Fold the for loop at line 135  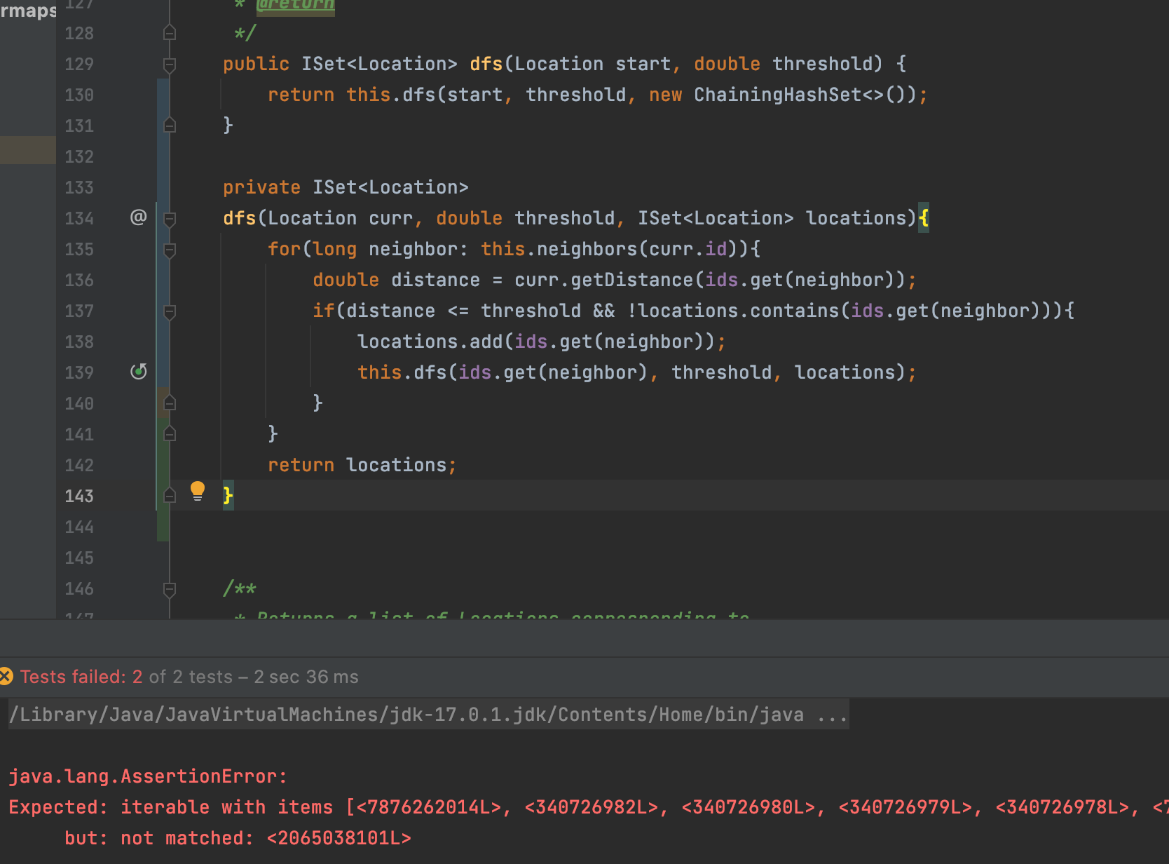[169, 250]
